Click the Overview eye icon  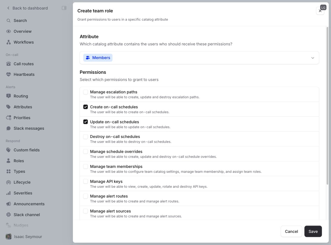[9, 31]
